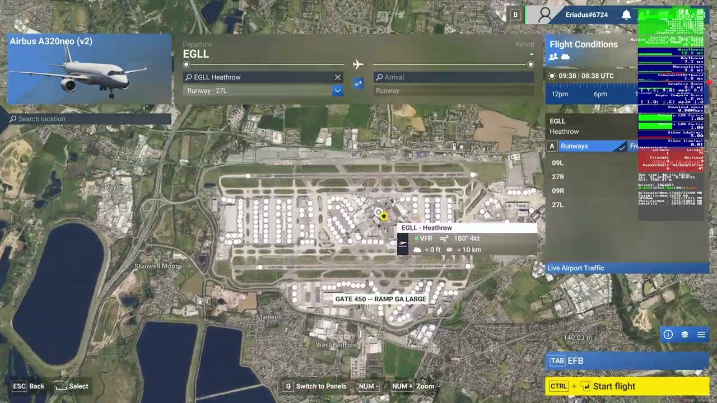Click the 12pm mark on time slider

[x=560, y=94]
